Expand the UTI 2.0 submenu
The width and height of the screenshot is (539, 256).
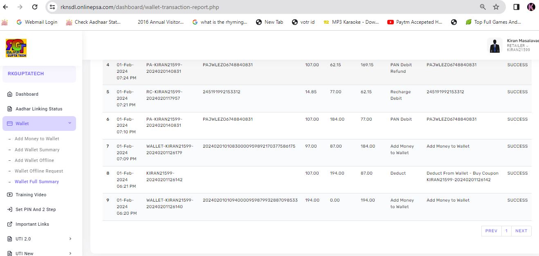[x=70, y=239]
